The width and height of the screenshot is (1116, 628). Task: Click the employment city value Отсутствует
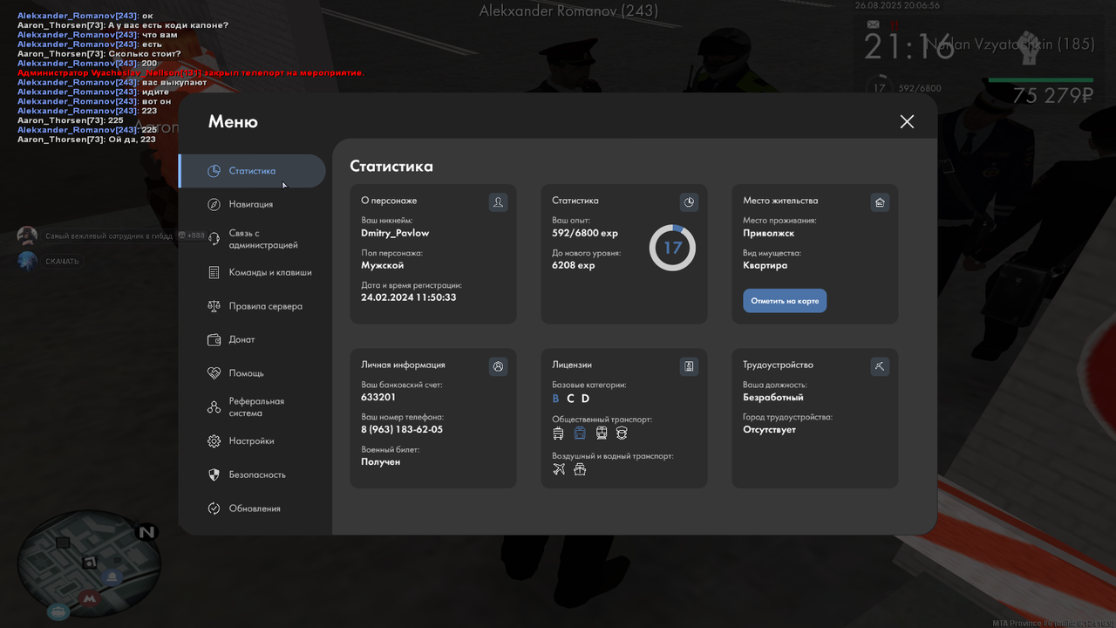pyautogui.click(x=769, y=429)
